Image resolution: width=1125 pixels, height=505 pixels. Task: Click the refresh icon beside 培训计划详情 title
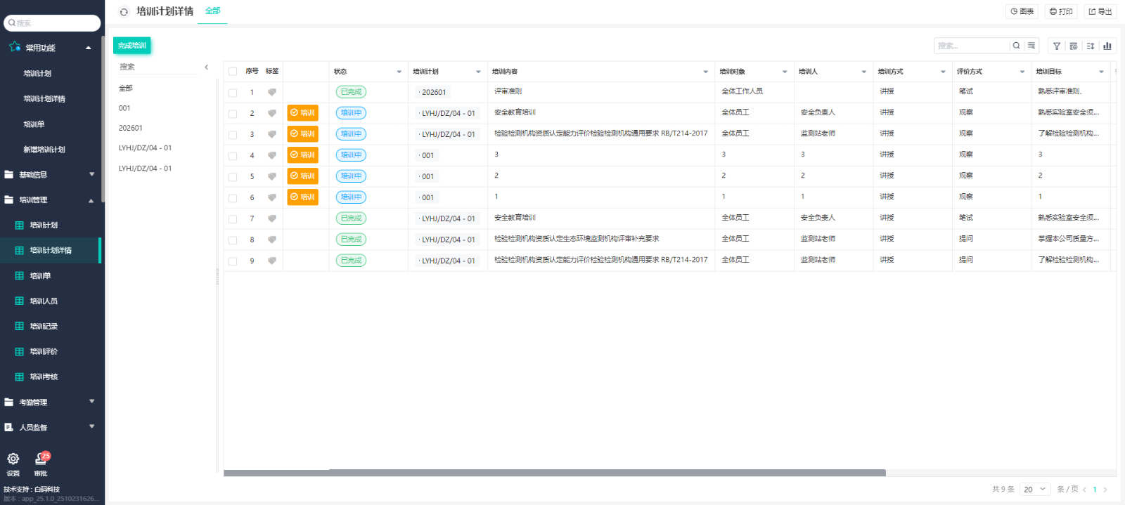124,12
